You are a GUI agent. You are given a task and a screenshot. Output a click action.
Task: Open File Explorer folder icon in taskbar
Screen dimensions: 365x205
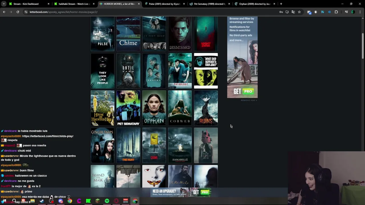click(33, 201)
